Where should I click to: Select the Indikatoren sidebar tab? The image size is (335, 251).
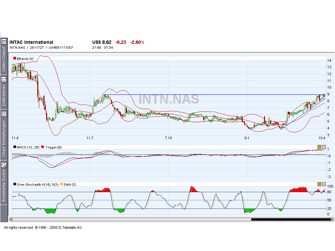pyautogui.click(x=4, y=95)
